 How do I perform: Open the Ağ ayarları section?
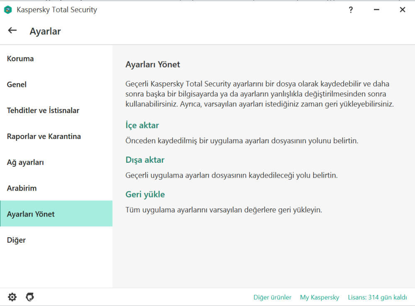click(x=26, y=162)
